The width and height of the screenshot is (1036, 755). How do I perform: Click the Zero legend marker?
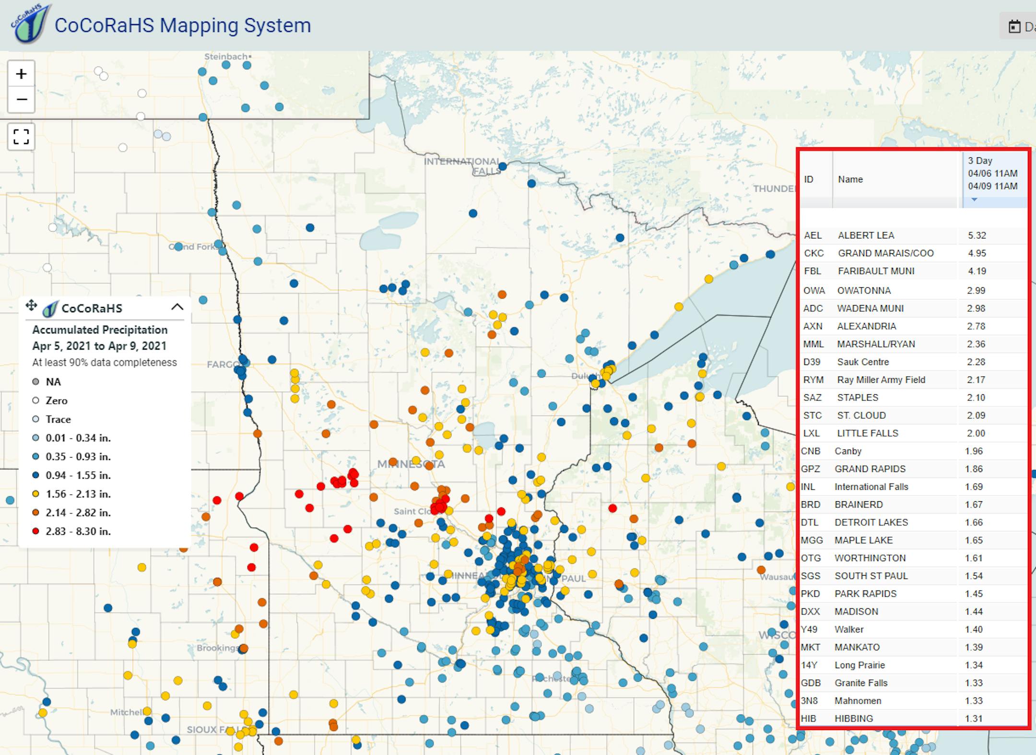point(35,401)
